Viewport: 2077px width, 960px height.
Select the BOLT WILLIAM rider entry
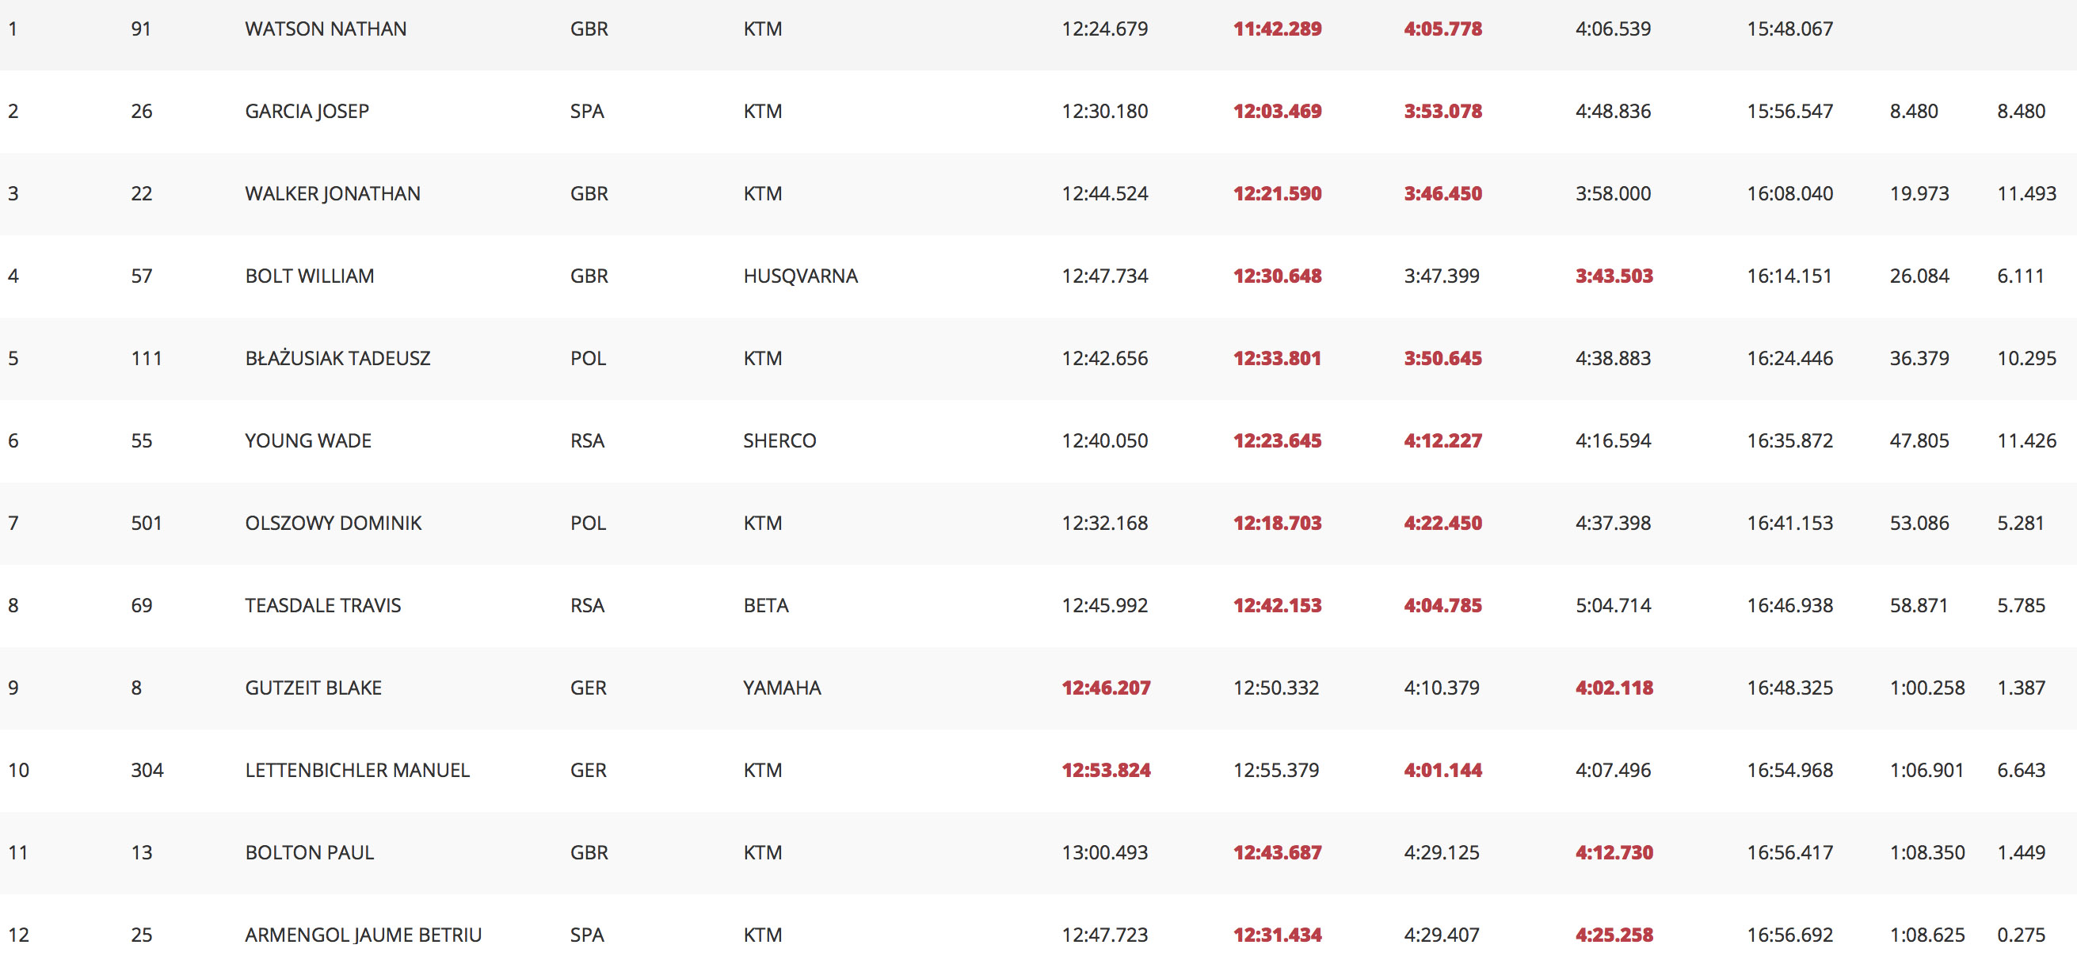tap(310, 276)
